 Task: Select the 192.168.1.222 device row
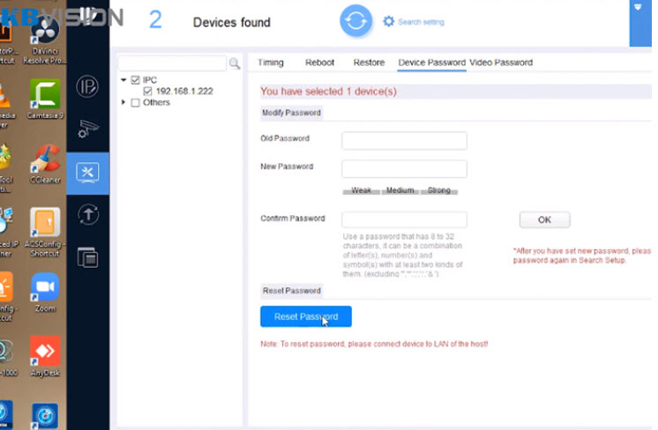184,92
